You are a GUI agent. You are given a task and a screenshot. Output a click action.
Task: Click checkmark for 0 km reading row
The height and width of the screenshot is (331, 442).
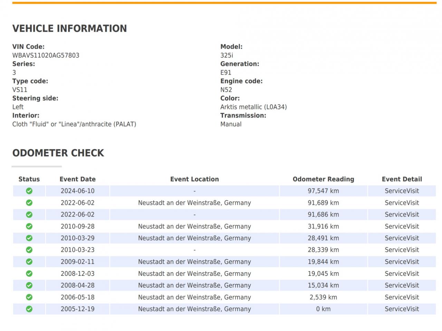29,309
